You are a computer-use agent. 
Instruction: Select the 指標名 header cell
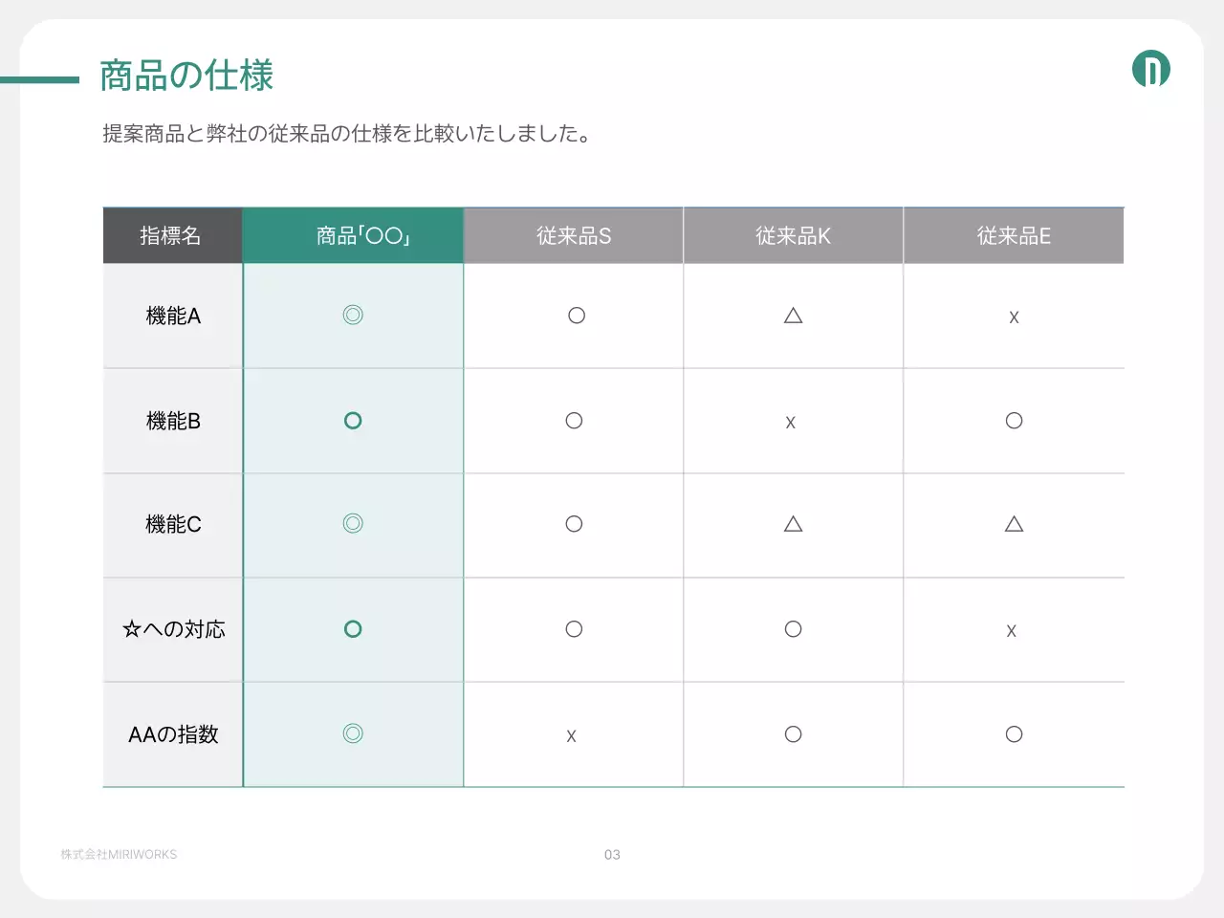[x=172, y=235]
